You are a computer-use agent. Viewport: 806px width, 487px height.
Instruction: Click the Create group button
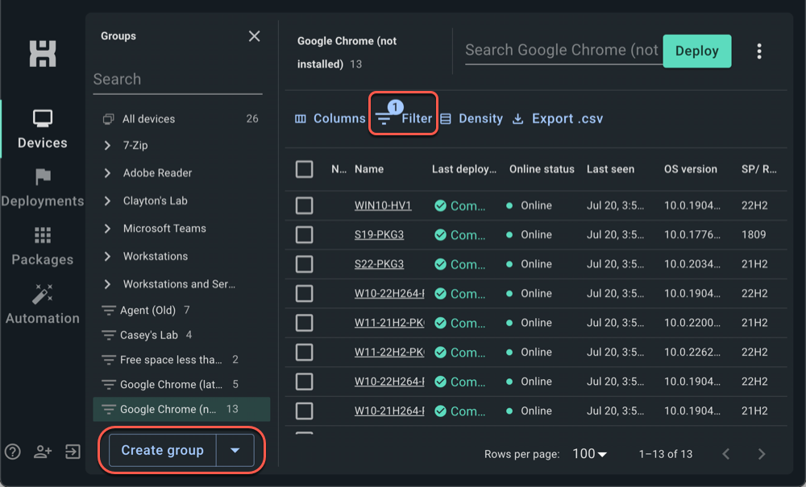tap(163, 450)
